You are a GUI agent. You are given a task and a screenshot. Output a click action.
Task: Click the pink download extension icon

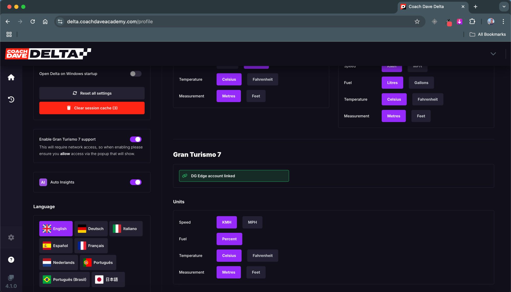click(x=459, y=21)
